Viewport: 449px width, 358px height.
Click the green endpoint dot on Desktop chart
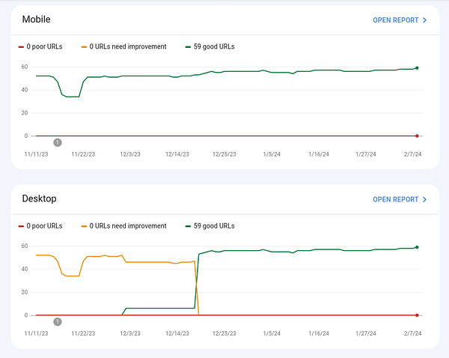tap(417, 247)
